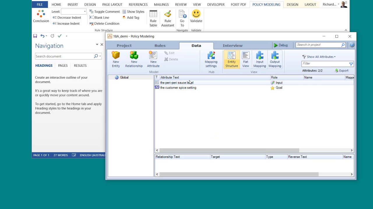Toggle Comment in Rule Structure

tap(105, 12)
